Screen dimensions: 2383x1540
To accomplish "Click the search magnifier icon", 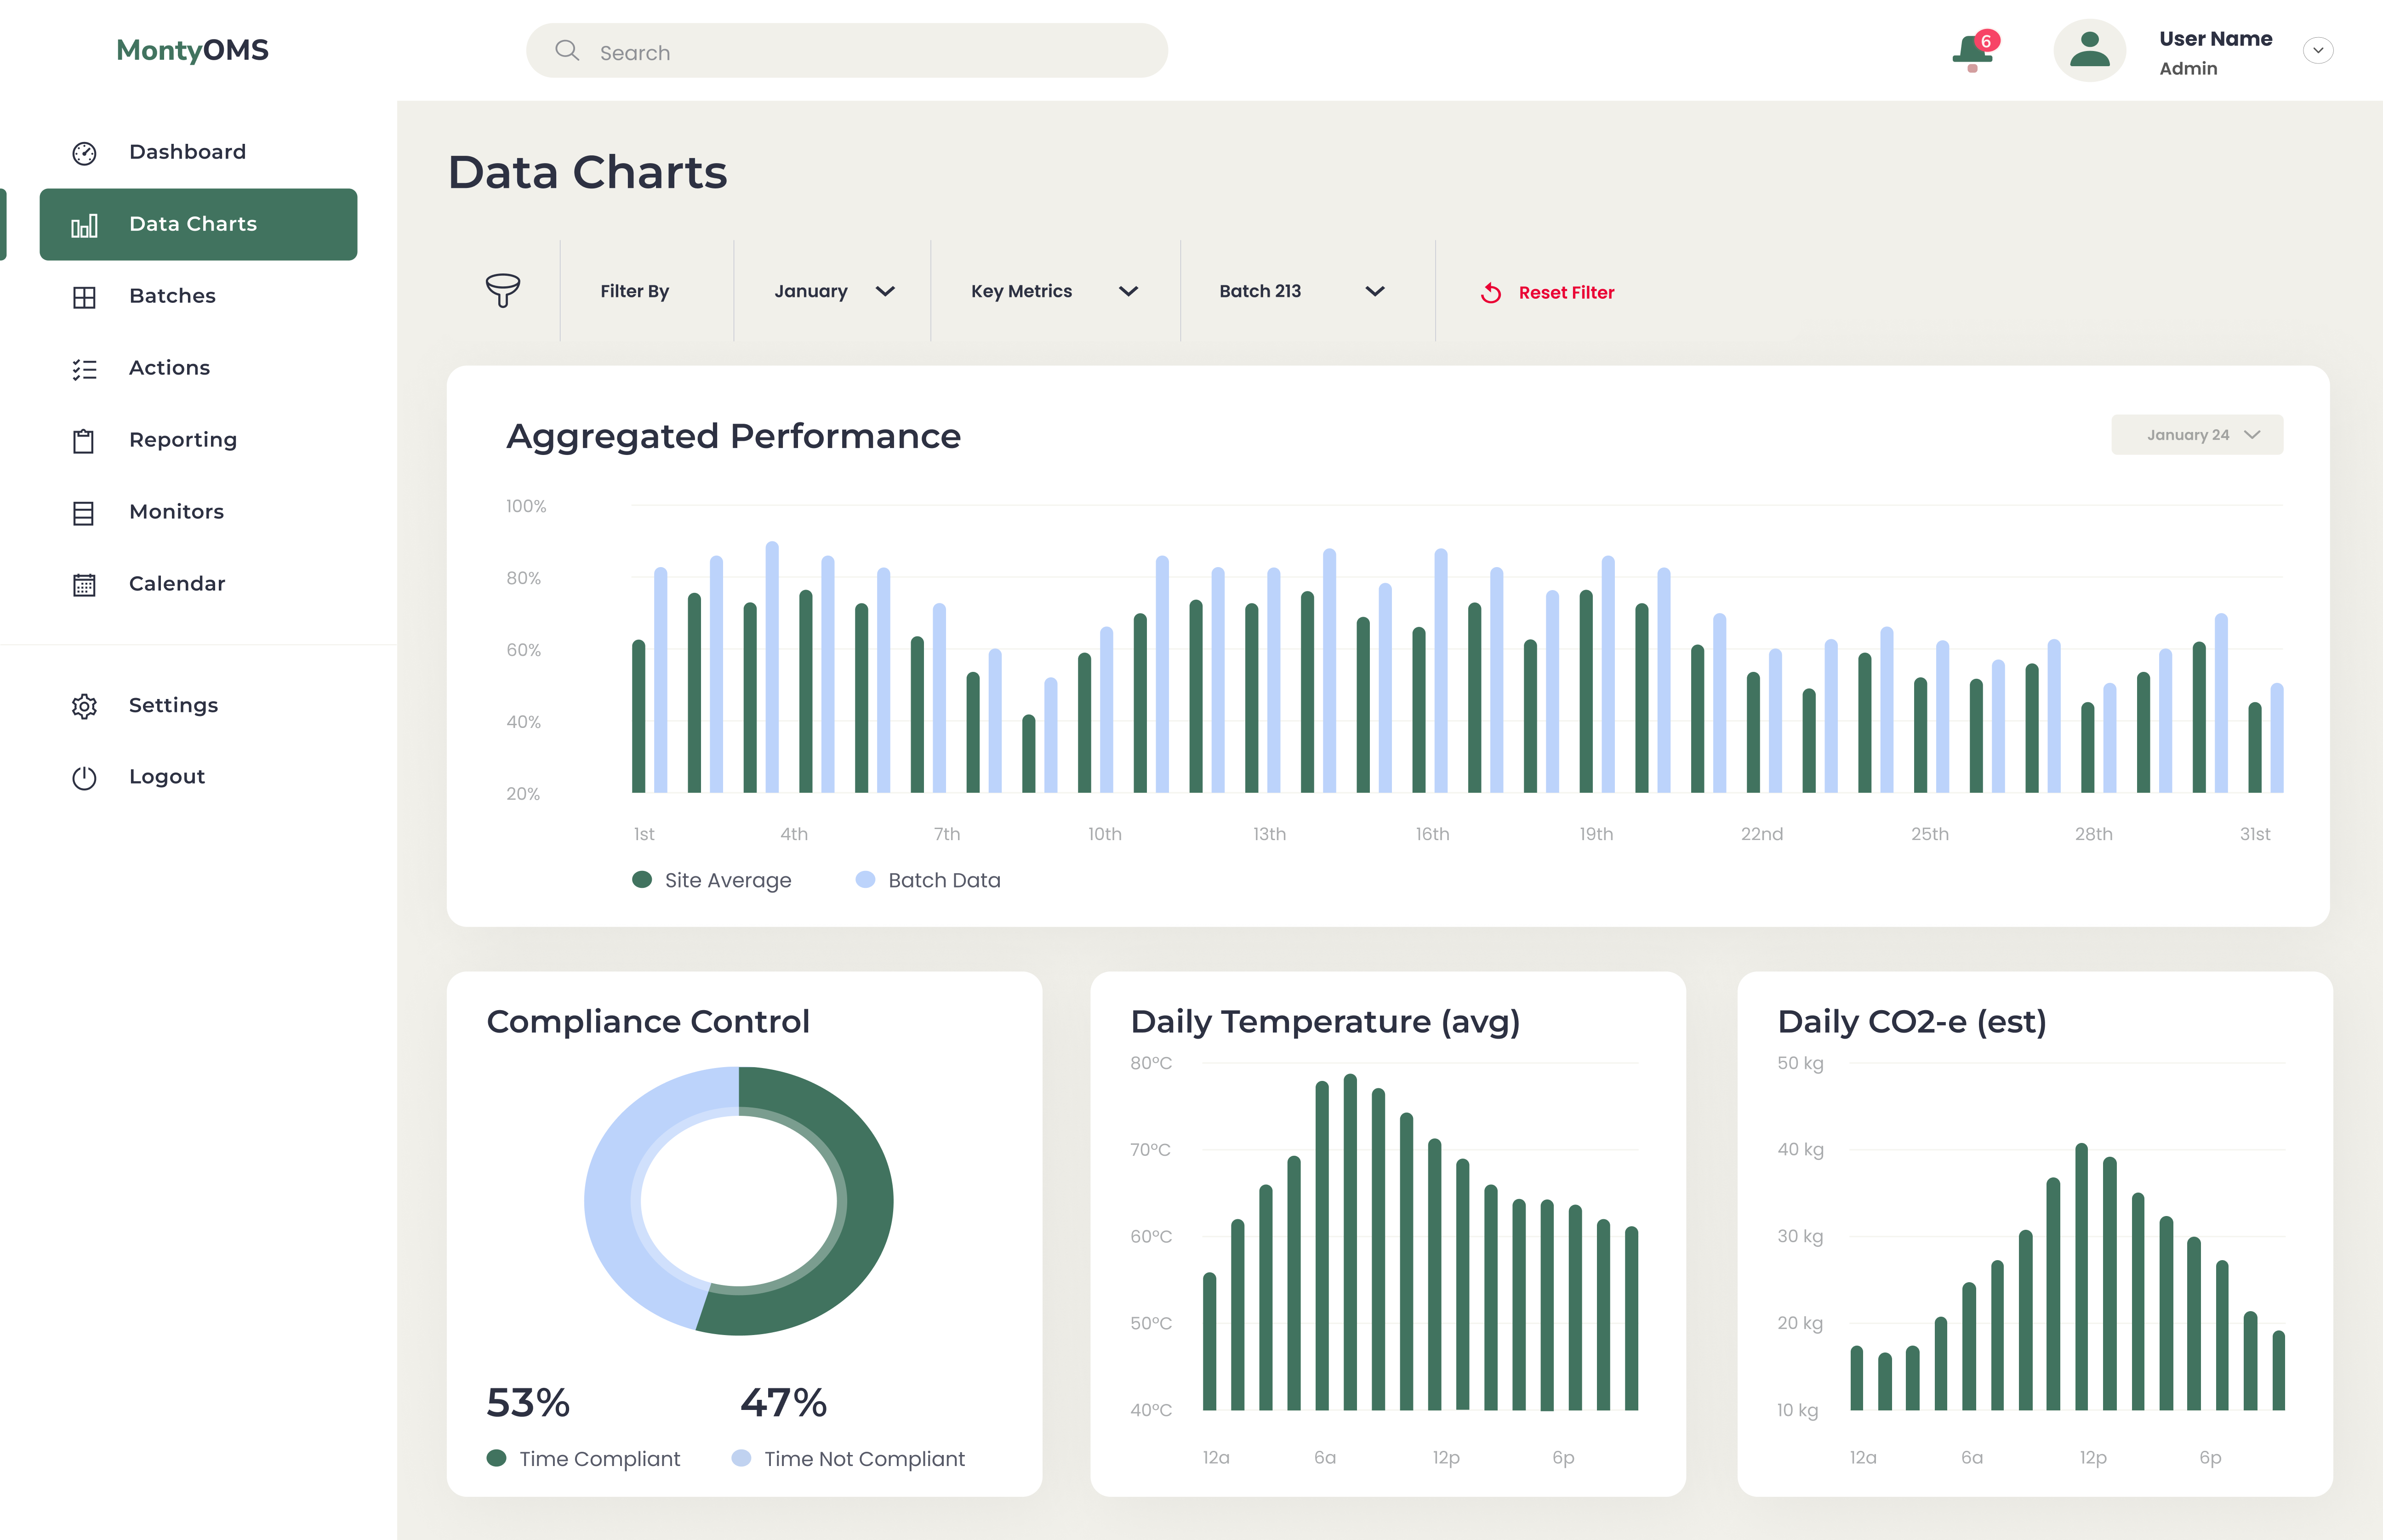I will 567,50.
